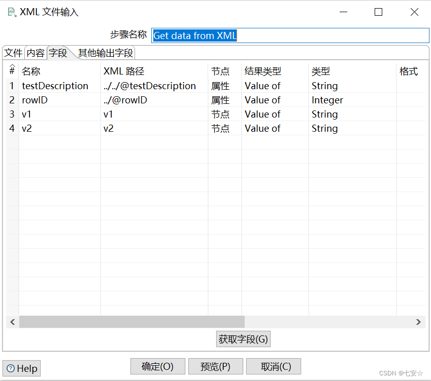Confirm changes with 确定(O) button
The image size is (431, 381).
(x=157, y=366)
